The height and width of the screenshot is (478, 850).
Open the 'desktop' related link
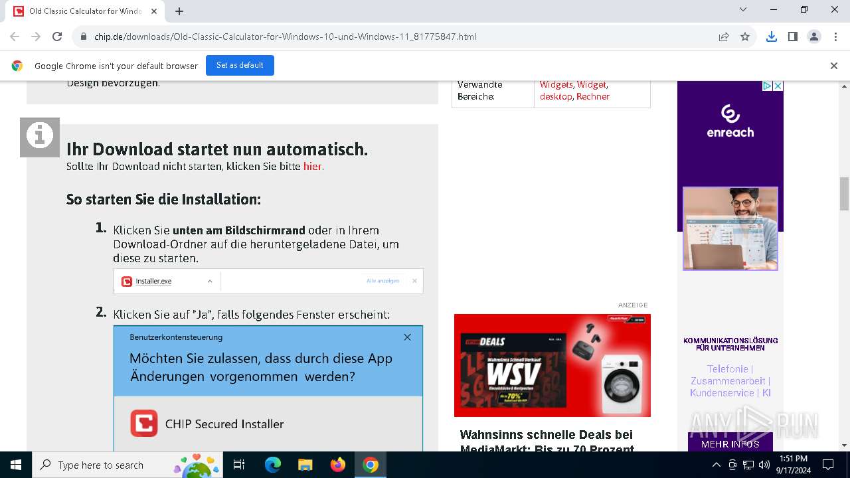point(556,96)
